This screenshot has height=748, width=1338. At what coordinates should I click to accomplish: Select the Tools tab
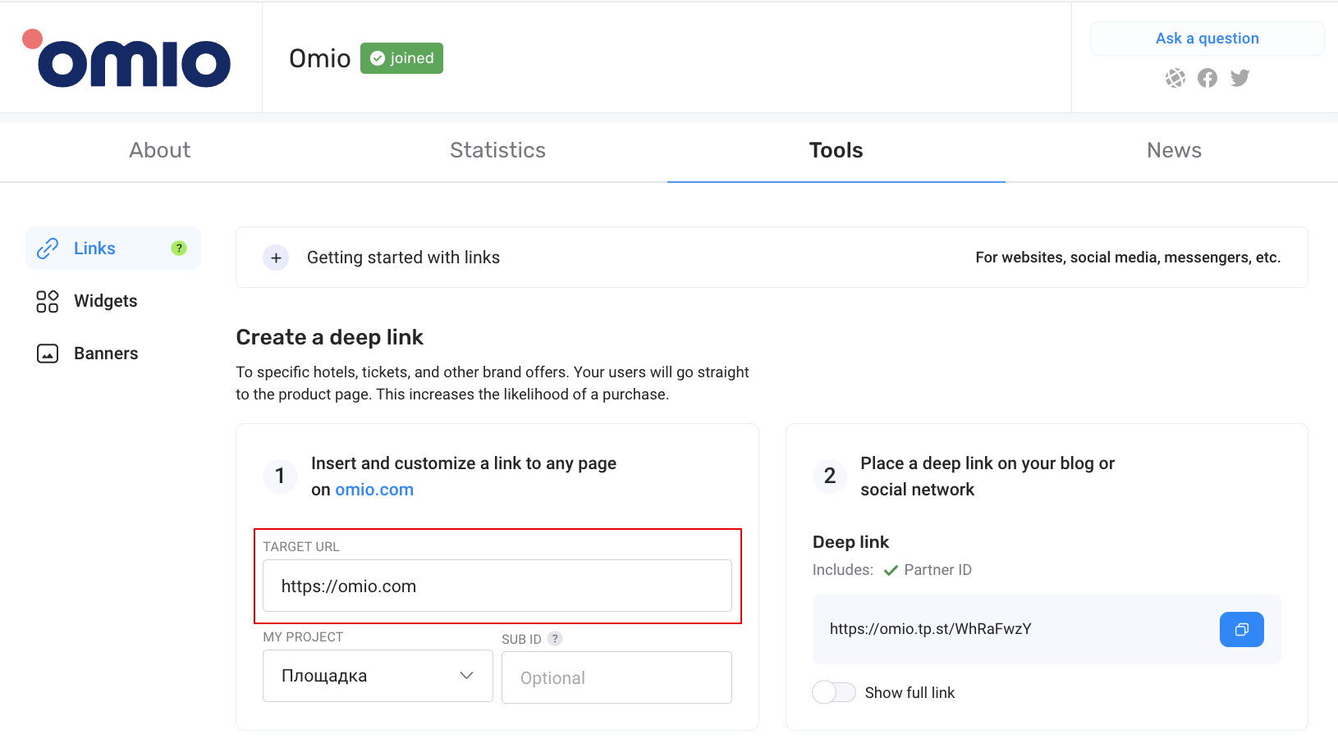(836, 150)
